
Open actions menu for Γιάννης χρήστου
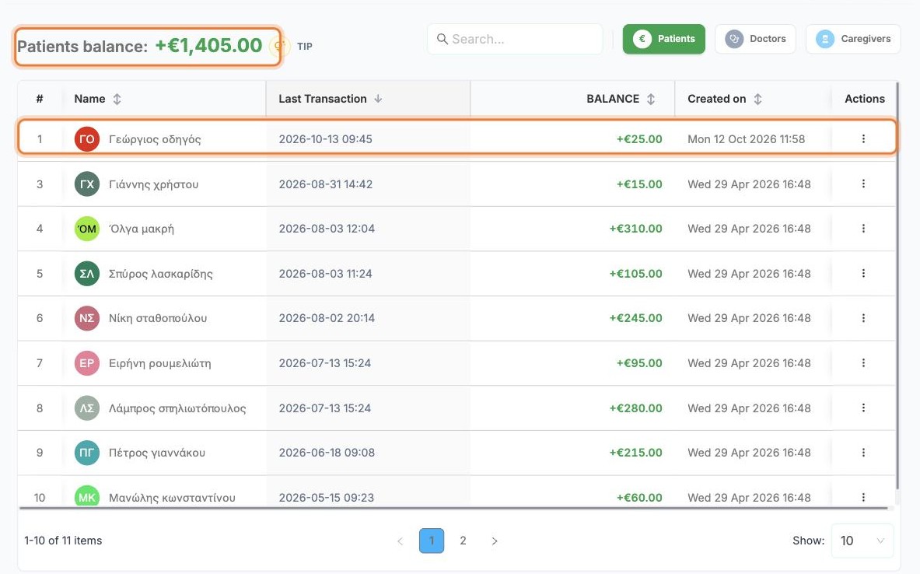tap(863, 184)
